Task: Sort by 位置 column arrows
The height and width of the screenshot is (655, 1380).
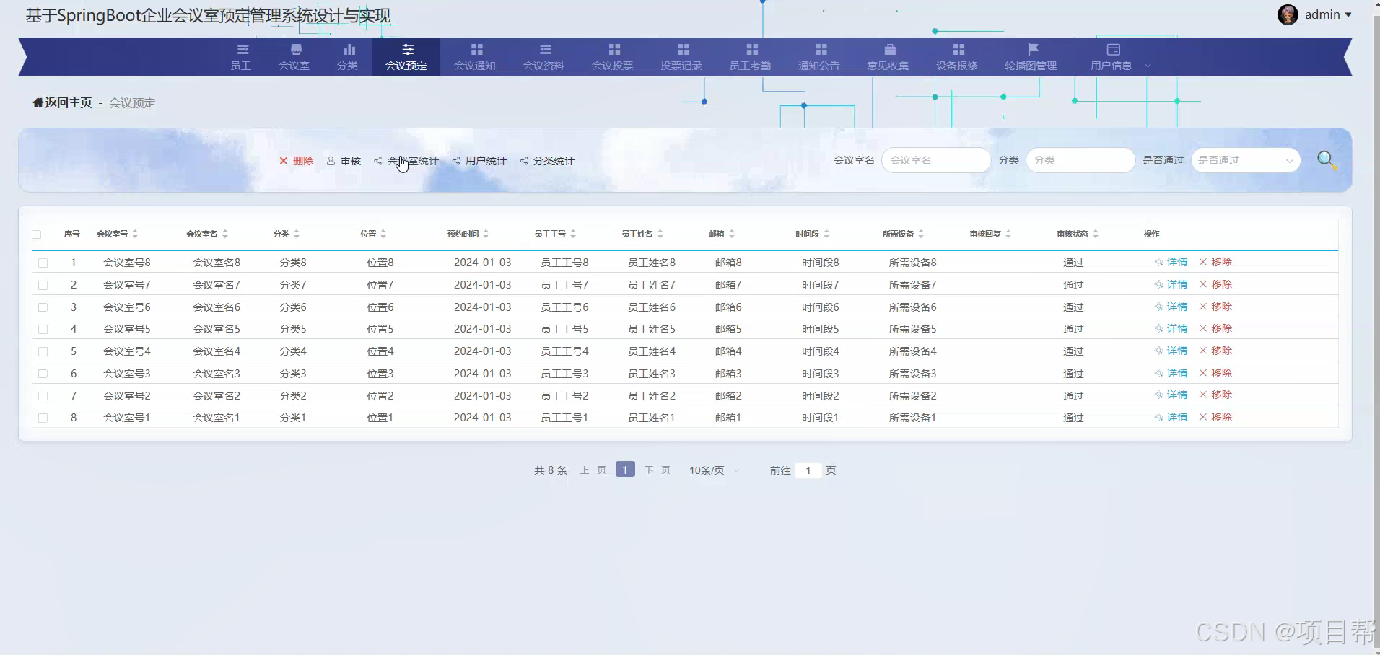Action: point(383,234)
